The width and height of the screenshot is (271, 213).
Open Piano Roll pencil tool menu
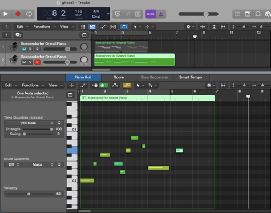coord(152,85)
